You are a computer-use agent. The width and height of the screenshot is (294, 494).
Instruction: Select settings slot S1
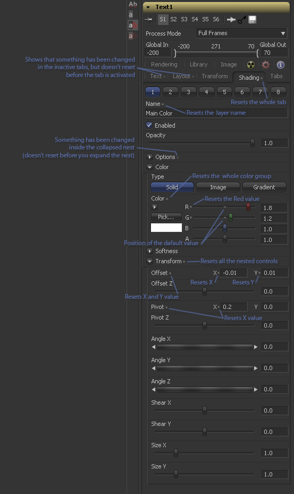pos(163,19)
